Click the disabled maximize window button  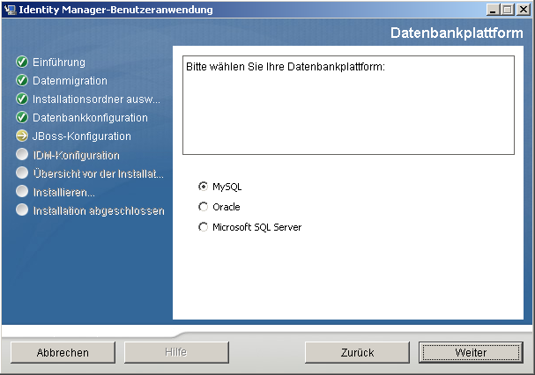click(508, 10)
